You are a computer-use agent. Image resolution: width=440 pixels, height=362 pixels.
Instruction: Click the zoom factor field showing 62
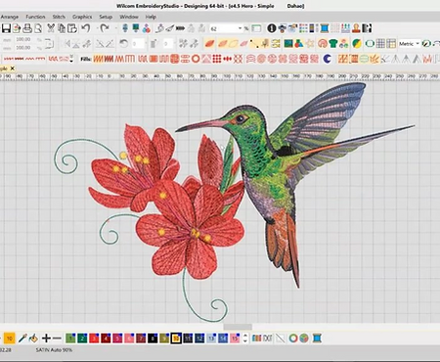pos(224,28)
